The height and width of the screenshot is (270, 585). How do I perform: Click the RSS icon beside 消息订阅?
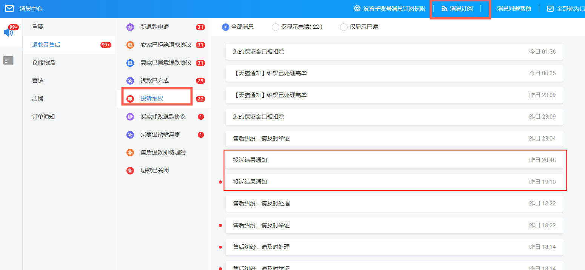pyautogui.click(x=444, y=8)
